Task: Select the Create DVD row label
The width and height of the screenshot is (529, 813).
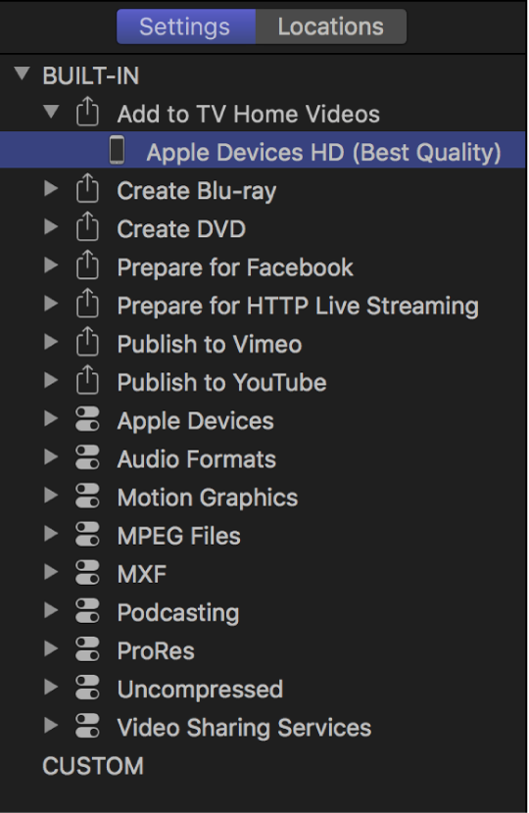Action: click(181, 229)
